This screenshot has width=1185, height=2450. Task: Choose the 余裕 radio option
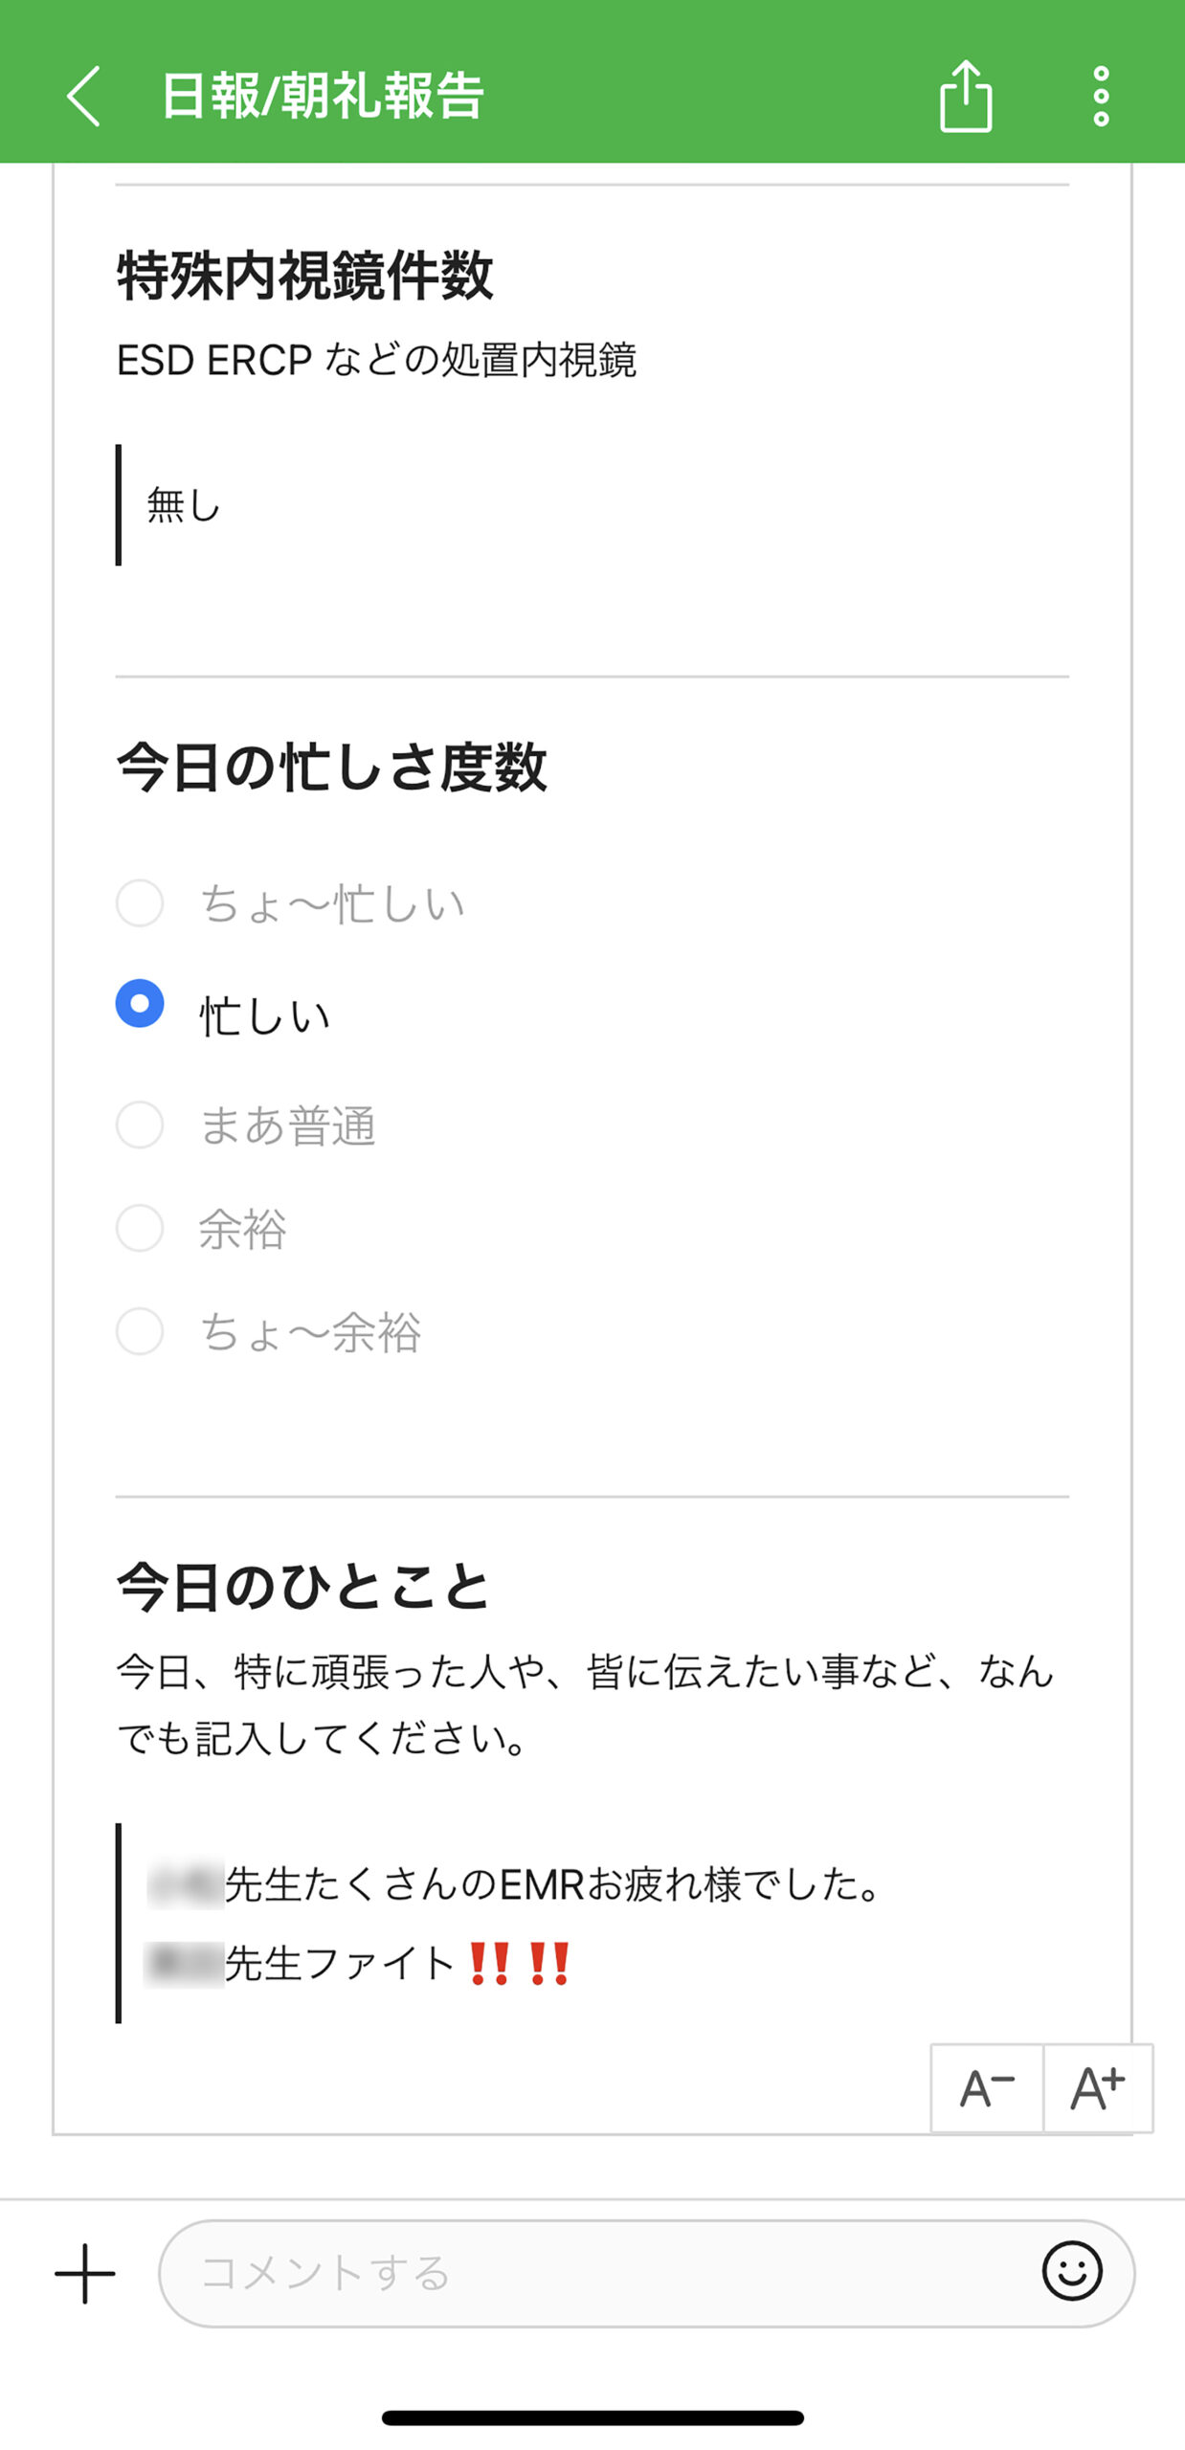(140, 1228)
